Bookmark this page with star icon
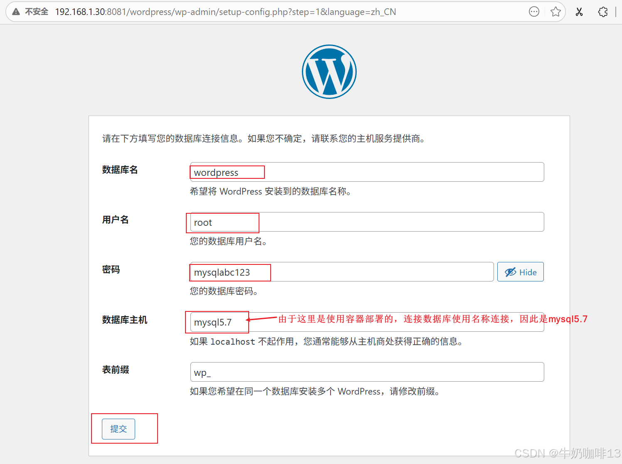The height and width of the screenshot is (464, 622). click(x=555, y=12)
